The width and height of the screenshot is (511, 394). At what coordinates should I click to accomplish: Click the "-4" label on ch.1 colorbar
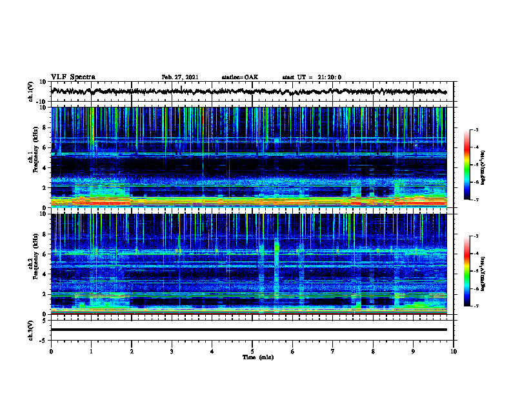point(476,147)
